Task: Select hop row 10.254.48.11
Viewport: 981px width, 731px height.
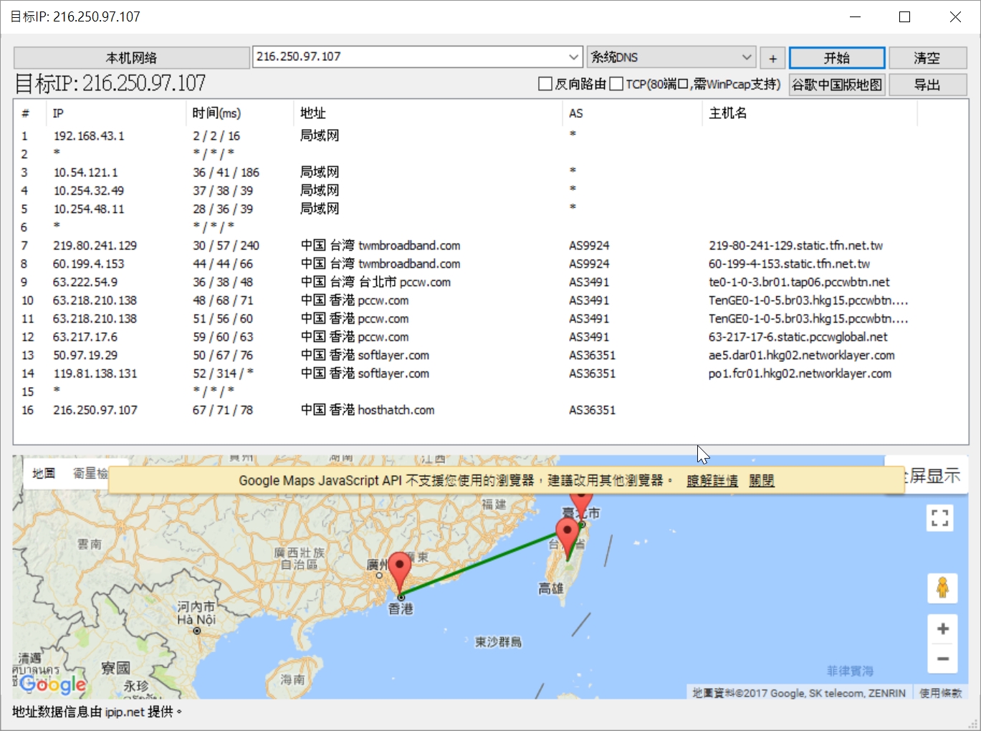Action: (491, 209)
